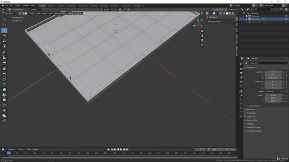Open the Vertex menu
289x162 pixels.
tap(63, 13)
